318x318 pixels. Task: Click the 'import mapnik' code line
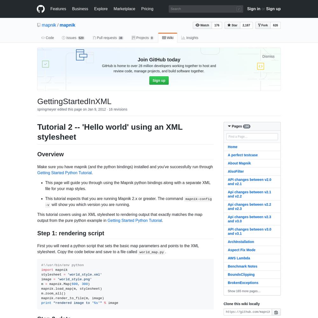(54, 270)
